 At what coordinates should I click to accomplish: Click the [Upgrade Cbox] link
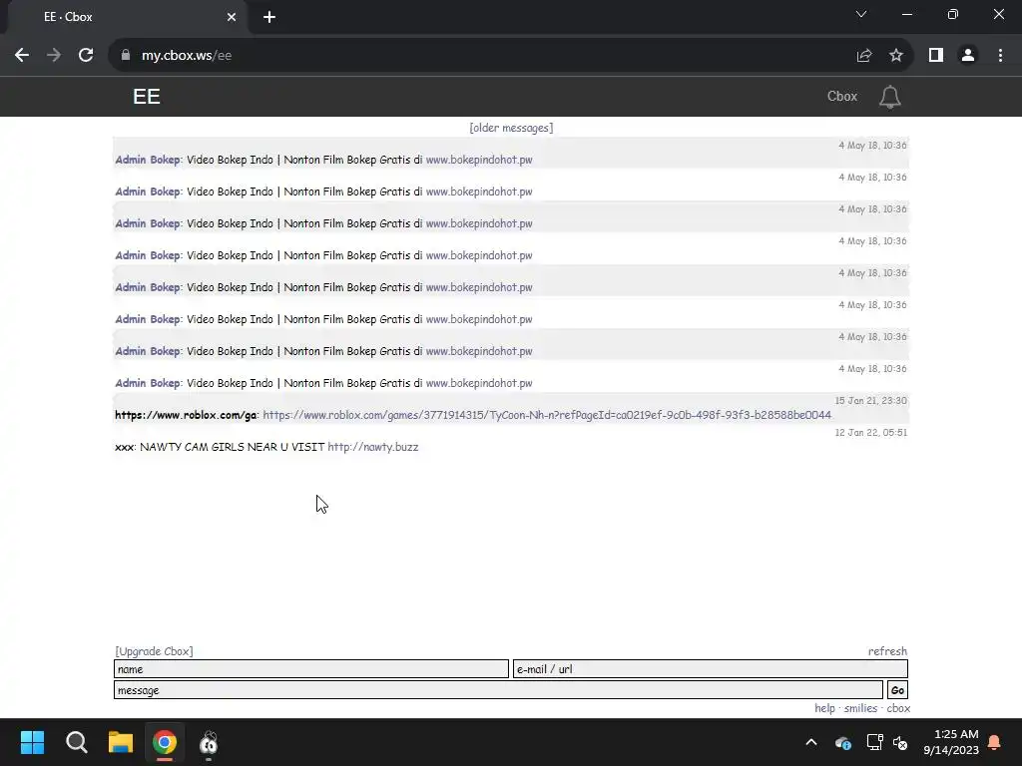154,651
